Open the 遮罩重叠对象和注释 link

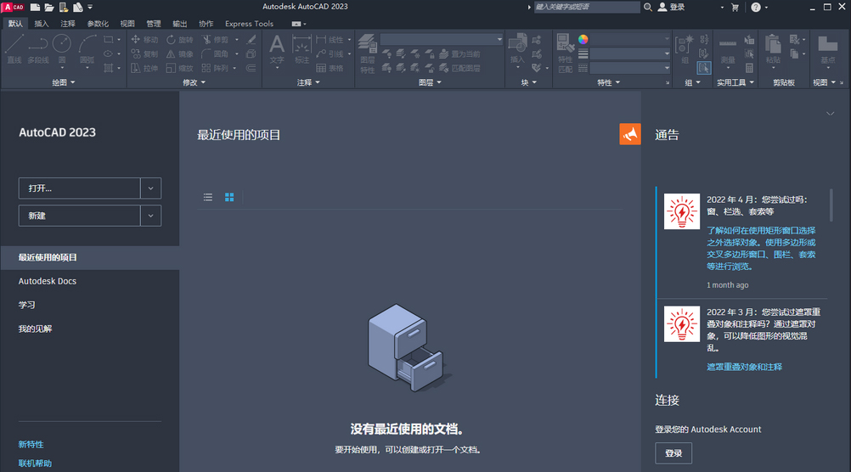[744, 367]
